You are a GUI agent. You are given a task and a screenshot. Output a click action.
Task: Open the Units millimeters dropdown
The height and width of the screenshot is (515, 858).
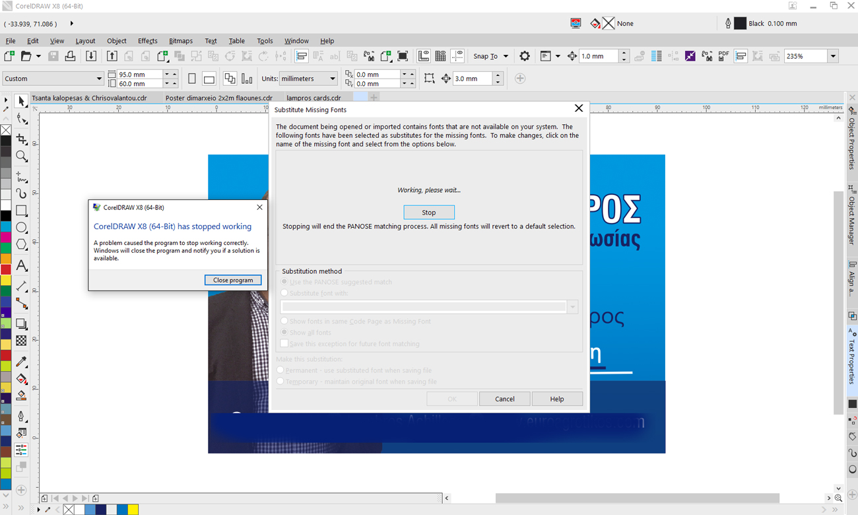point(332,79)
